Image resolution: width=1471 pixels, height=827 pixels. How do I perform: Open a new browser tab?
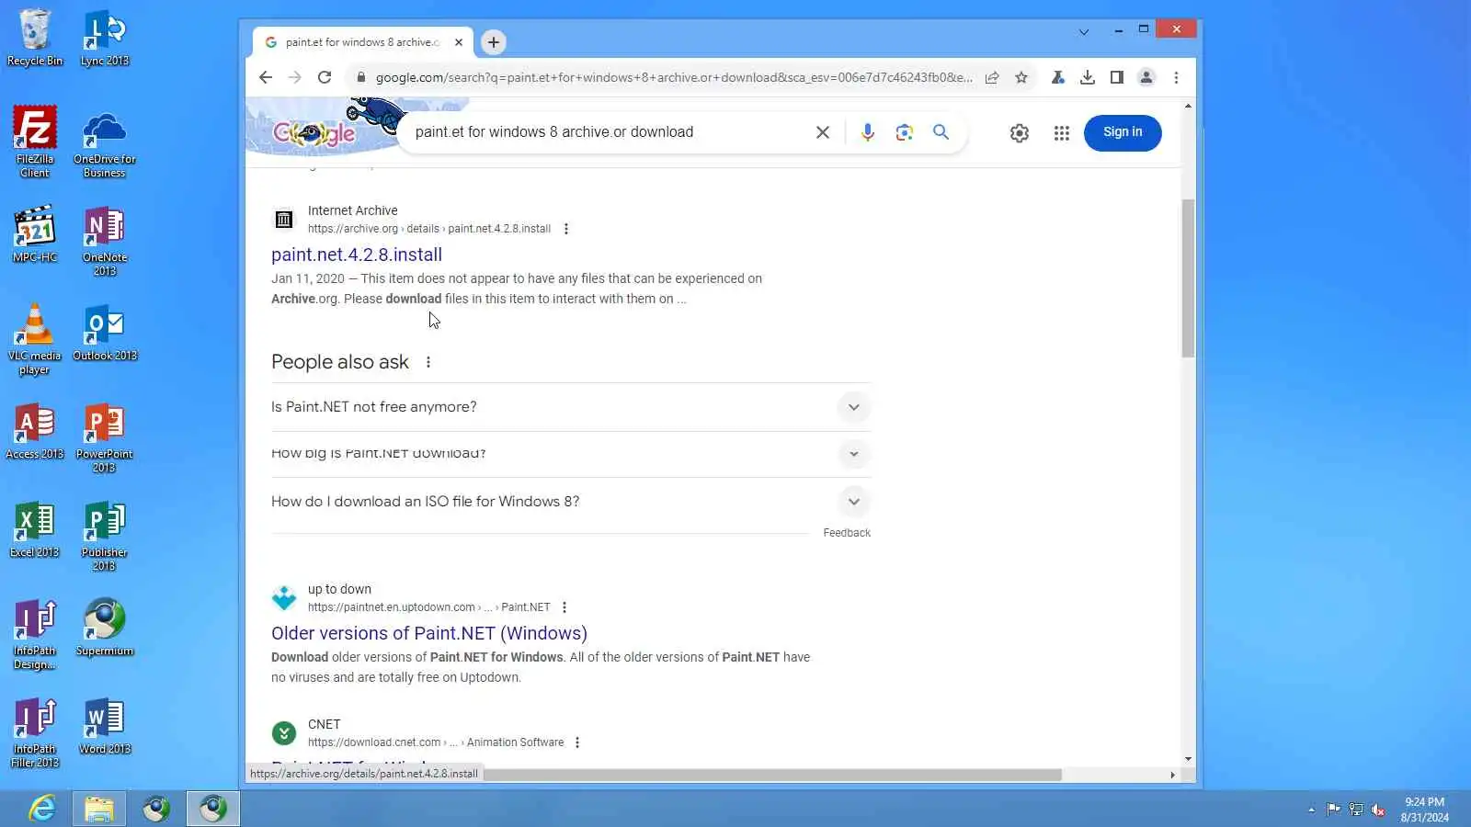[494, 42]
